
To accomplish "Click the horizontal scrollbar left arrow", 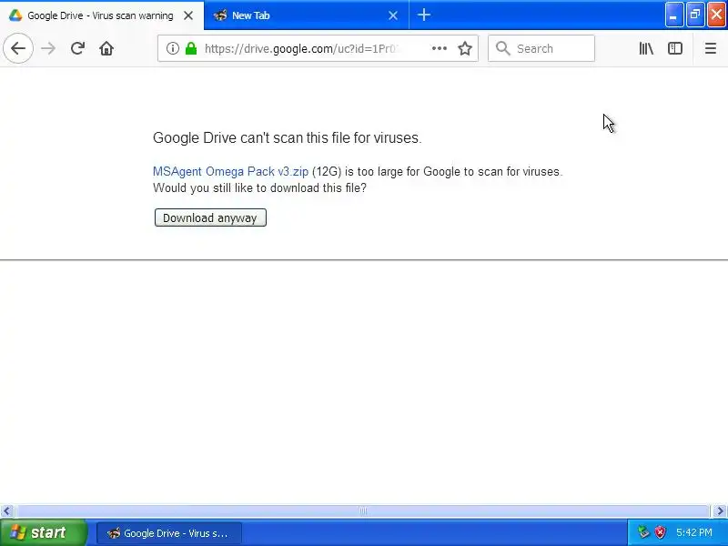I will point(6,511).
